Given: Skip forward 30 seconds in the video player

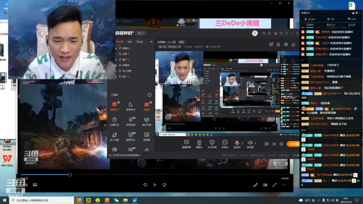Looking at the screenshot, I should point(164,185).
